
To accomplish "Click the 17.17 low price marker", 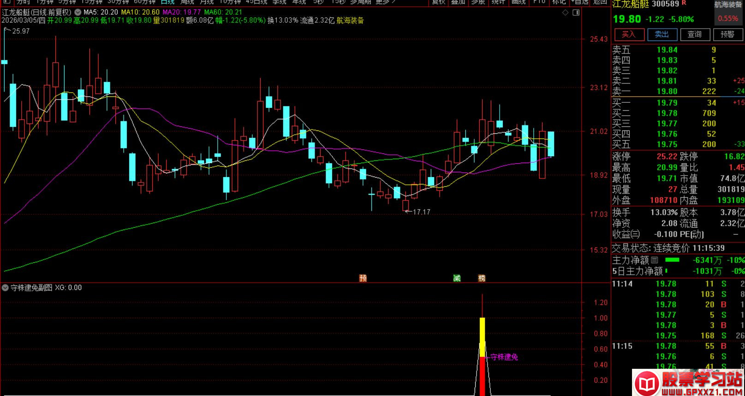I will [x=420, y=212].
